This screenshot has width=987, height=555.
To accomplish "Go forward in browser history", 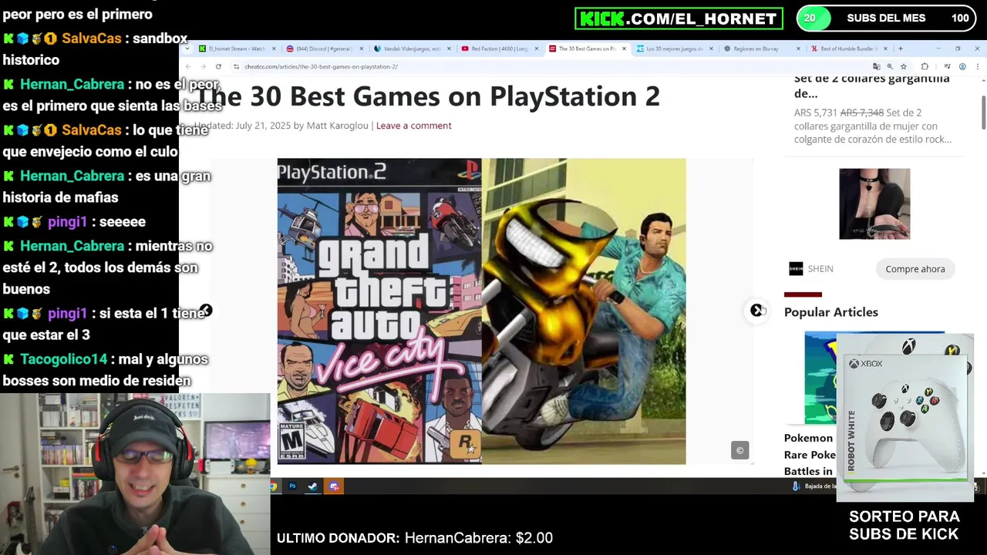I will 204,67.
